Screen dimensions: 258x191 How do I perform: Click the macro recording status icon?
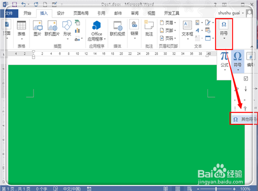(x=89, y=189)
